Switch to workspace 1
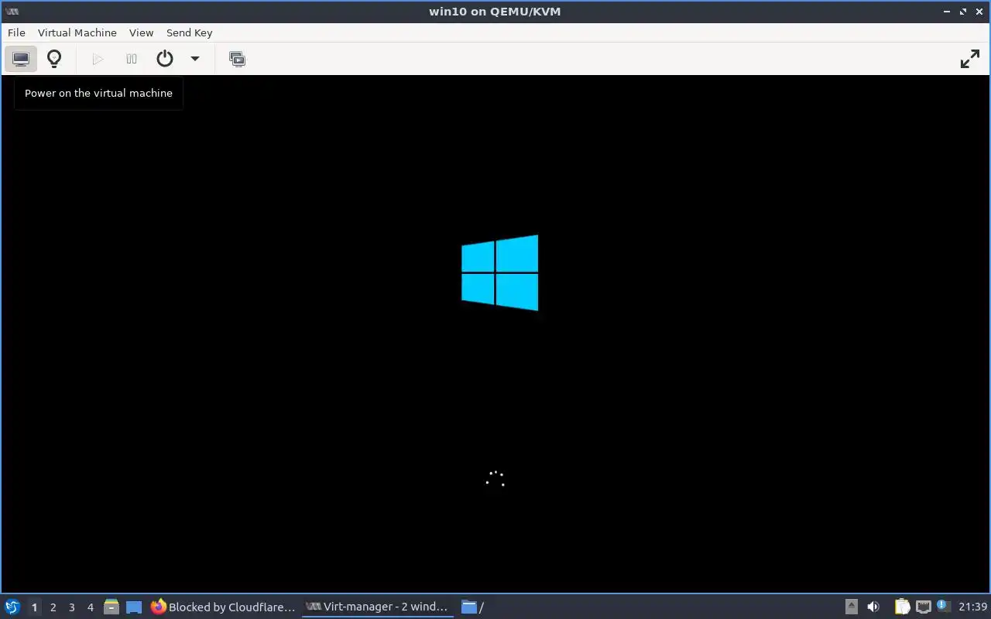Screen dimensions: 991x619 [34, 607]
